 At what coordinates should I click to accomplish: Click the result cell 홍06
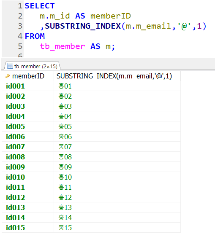click(x=117, y=137)
